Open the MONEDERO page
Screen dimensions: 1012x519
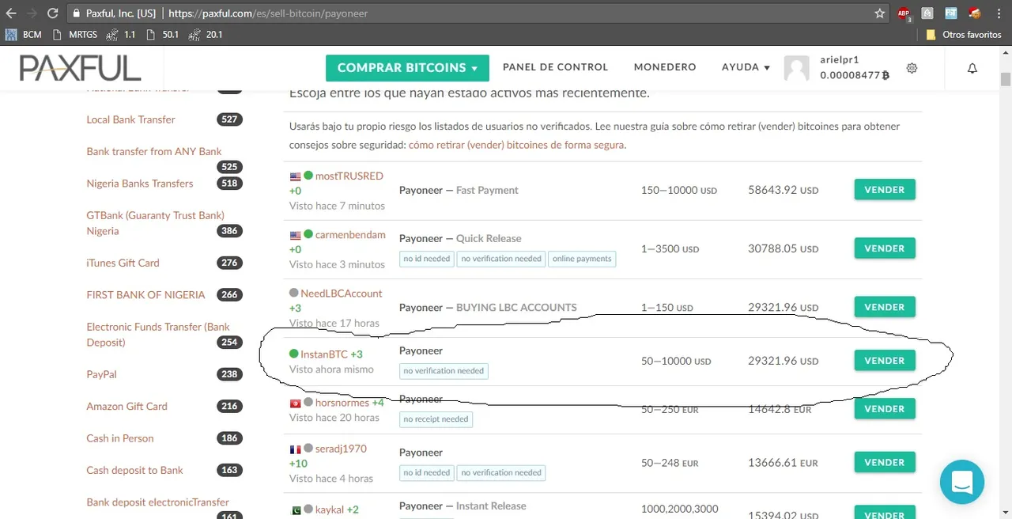(x=665, y=67)
